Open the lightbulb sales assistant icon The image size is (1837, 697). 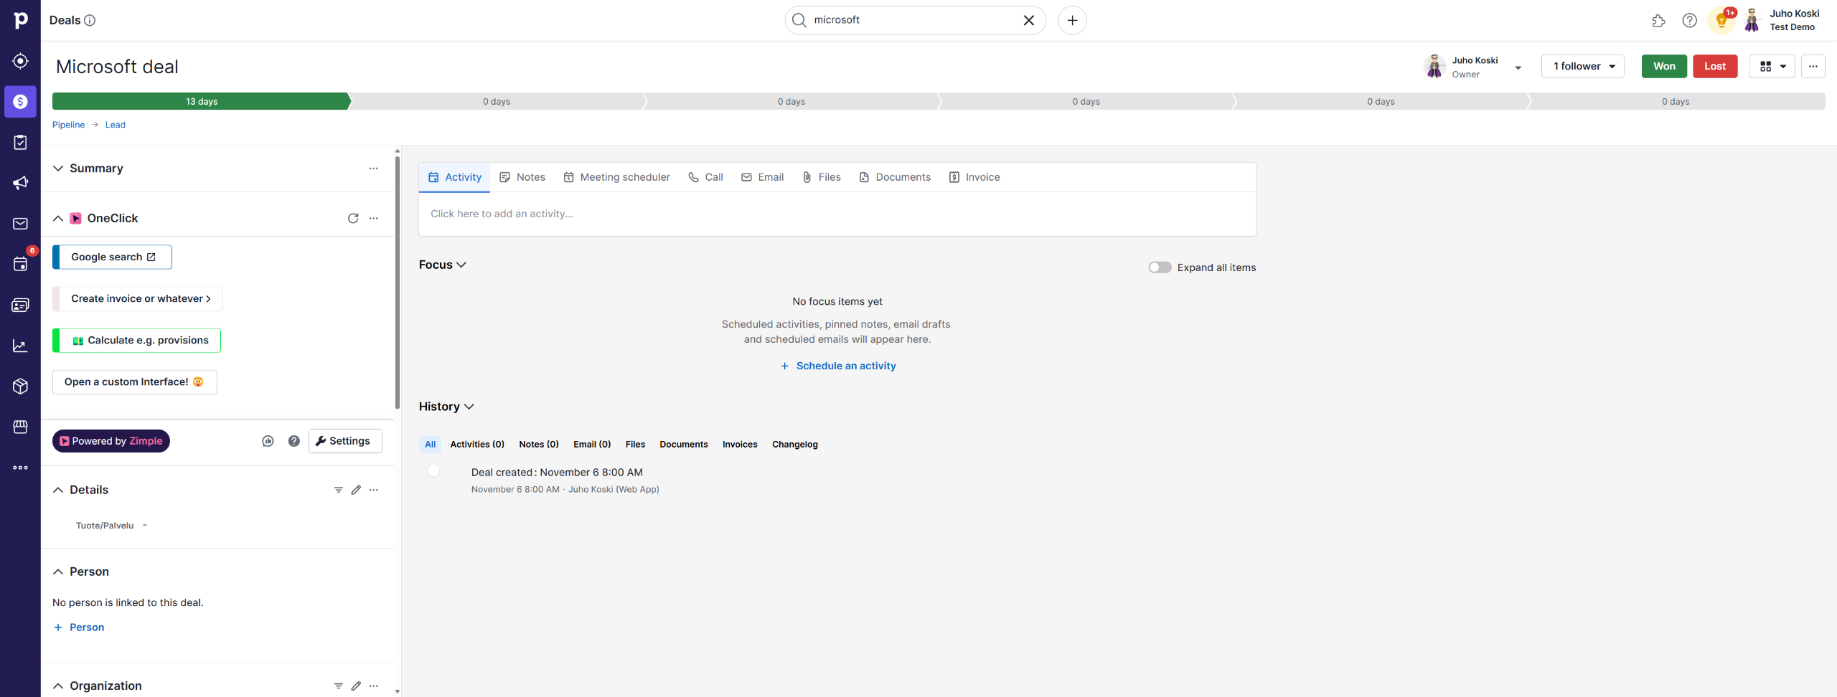(1721, 20)
